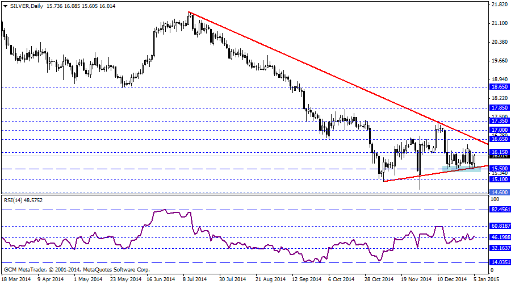The image size is (511, 284).
Task: Select the ascending red support trendline
Action: tap(432, 174)
